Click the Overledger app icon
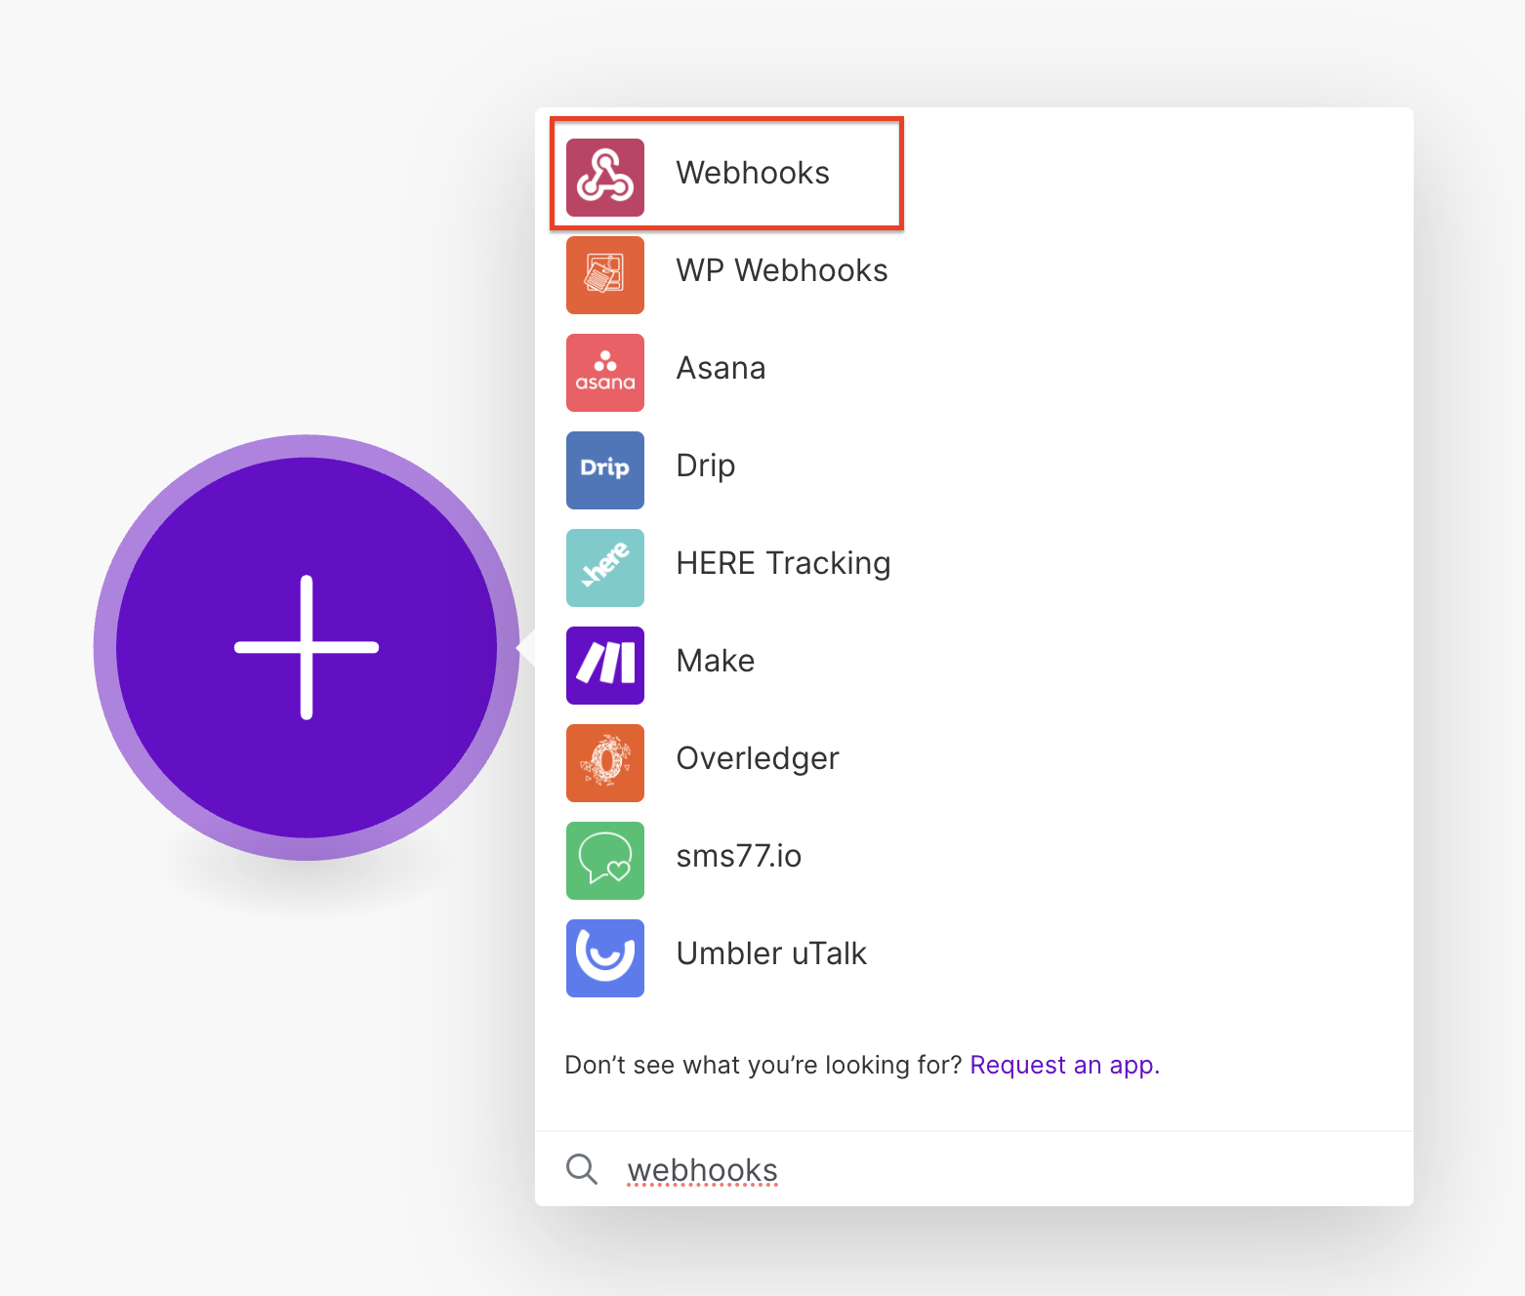 (605, 763)
